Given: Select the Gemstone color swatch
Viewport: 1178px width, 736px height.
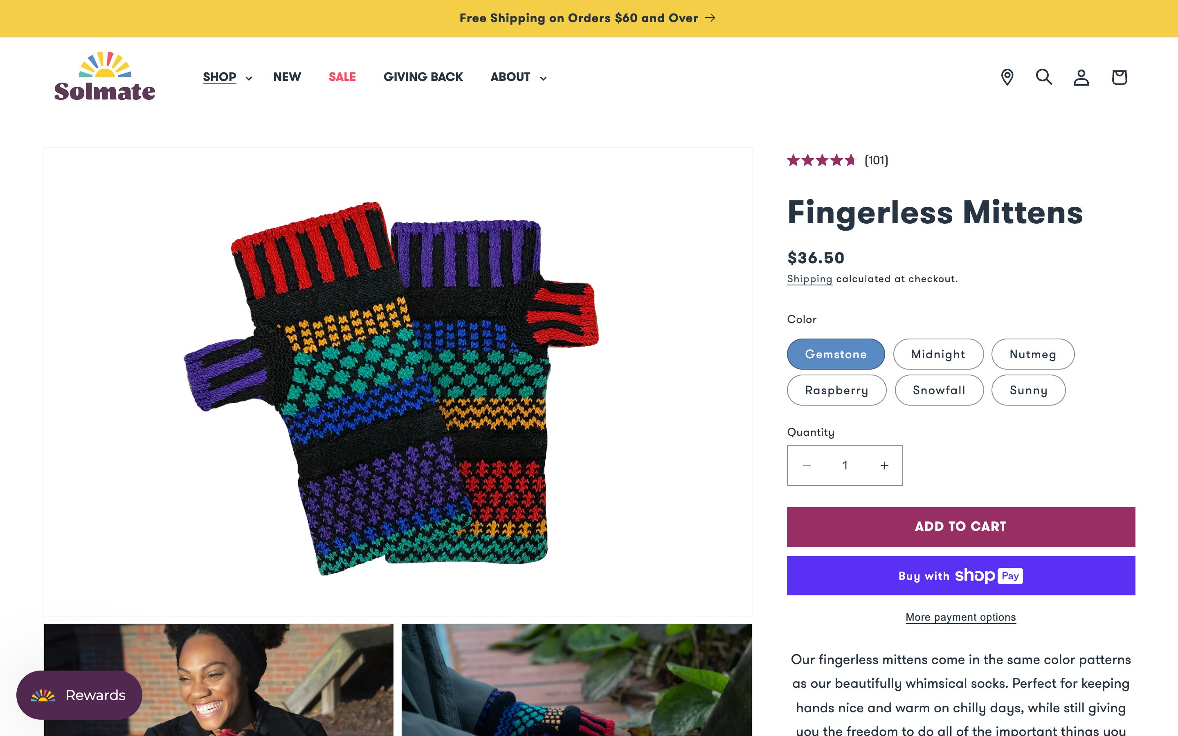Looking at the screenshot, I should coord(835,354).
